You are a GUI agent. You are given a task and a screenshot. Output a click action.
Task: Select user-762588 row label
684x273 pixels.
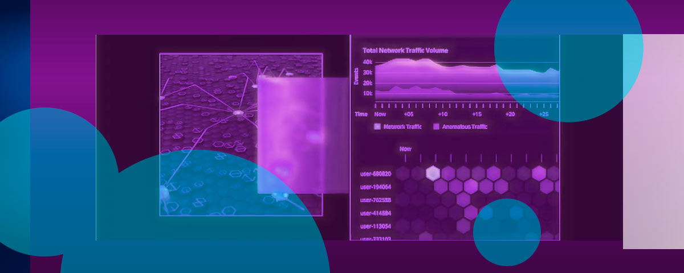(376, 200)
